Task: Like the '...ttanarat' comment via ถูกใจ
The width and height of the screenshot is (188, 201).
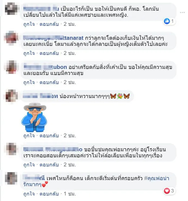Action: pos(29,53)
